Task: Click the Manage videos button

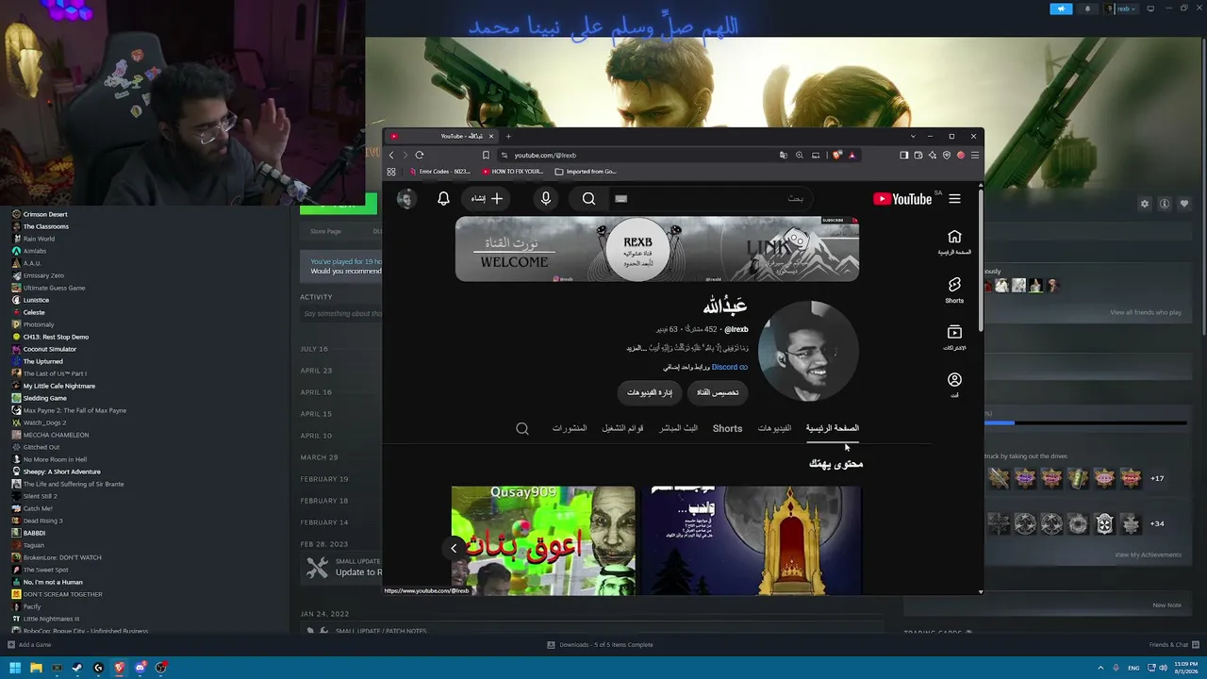Action: (650, 392)
